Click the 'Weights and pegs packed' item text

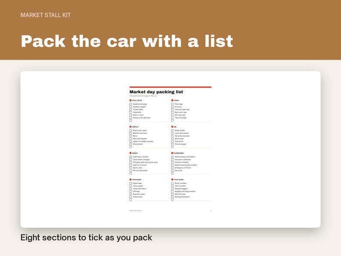tap(185, 192)
